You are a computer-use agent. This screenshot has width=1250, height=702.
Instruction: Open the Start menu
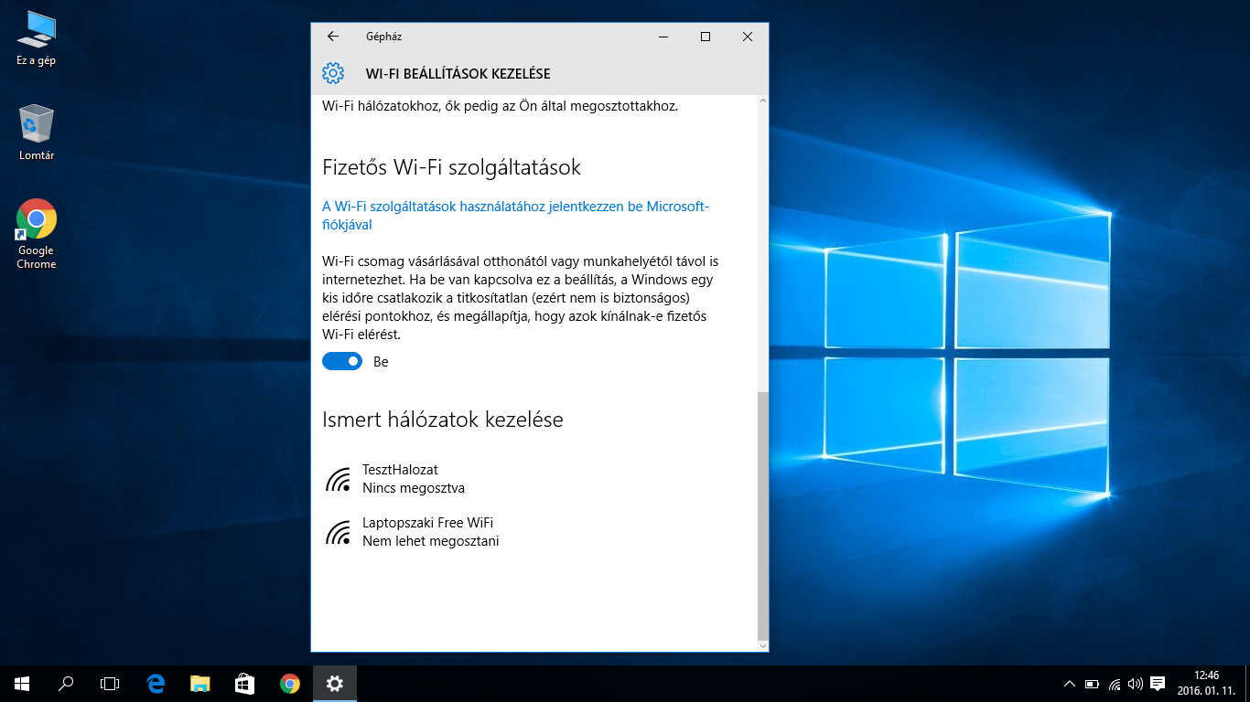click(x=22, y=683)
